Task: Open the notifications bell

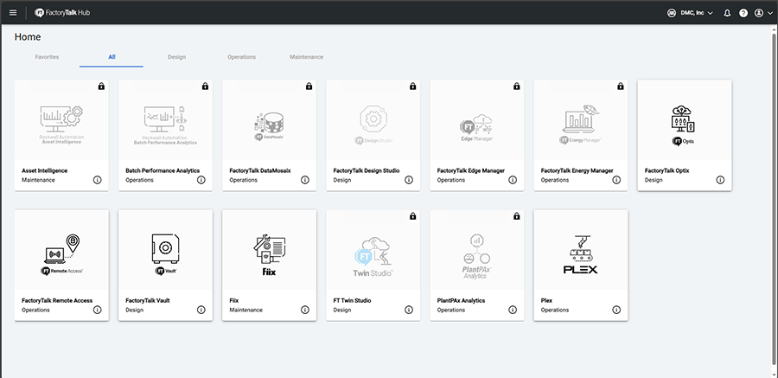Action: pyautogui.click(x=727, y=13)
